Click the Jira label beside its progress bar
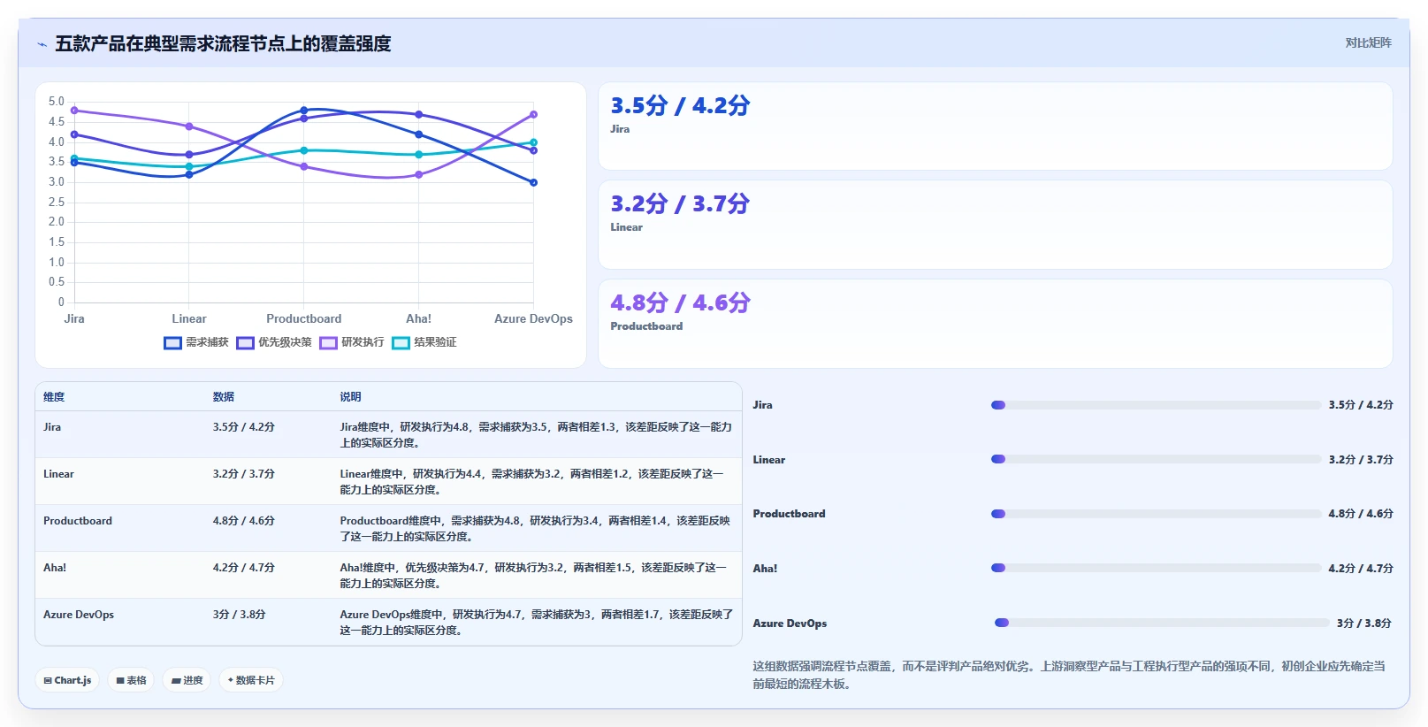 tap(762, 405)
